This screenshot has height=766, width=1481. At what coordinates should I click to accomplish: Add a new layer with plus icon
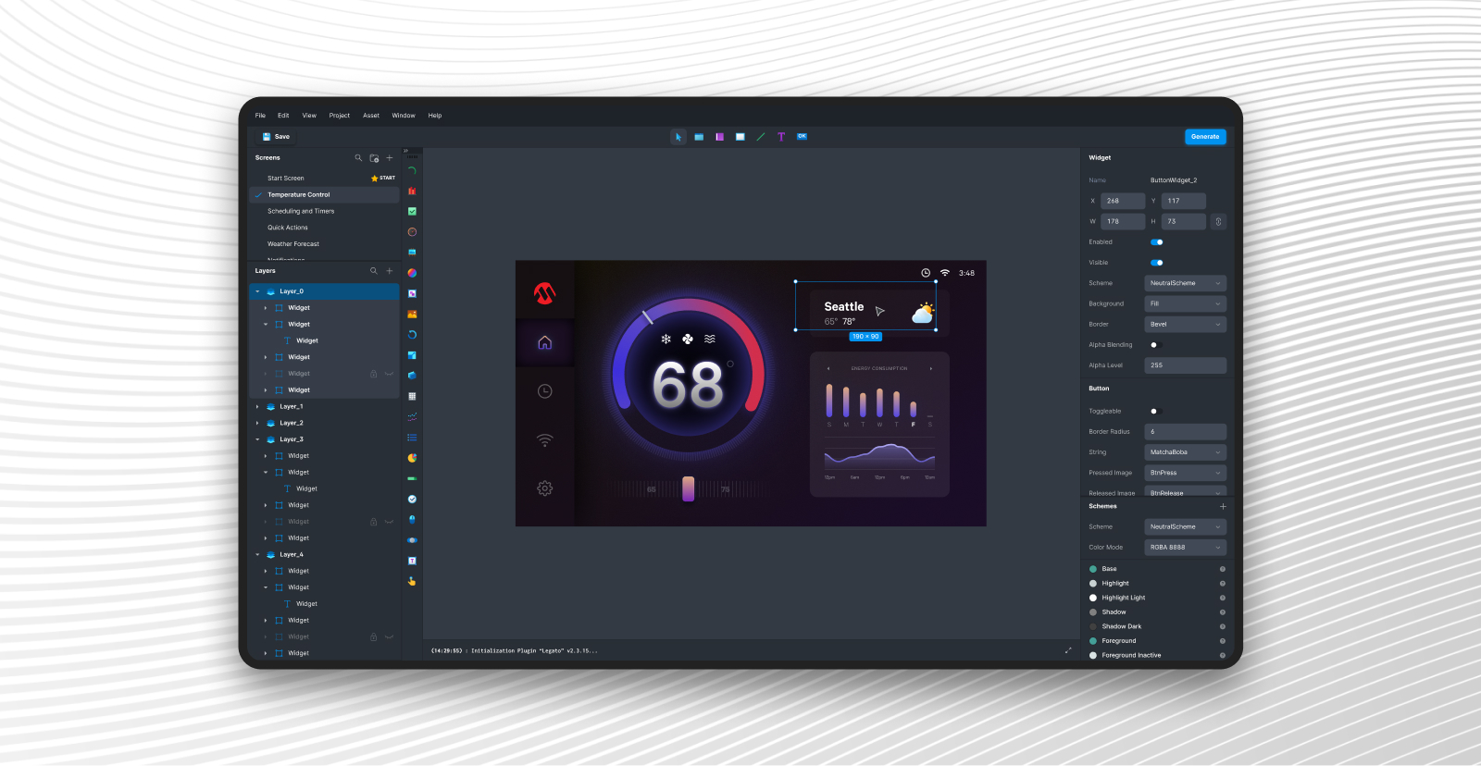pyautogui.click(x=390, y=271)
